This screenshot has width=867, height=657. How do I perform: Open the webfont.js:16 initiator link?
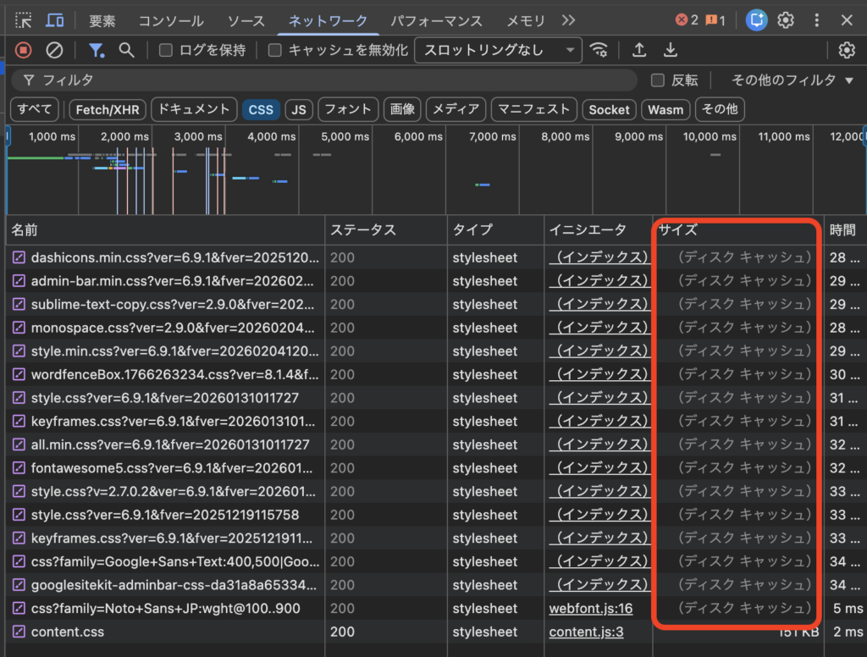coord(593,608)
